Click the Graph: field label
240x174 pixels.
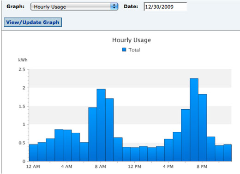[15, 6]
